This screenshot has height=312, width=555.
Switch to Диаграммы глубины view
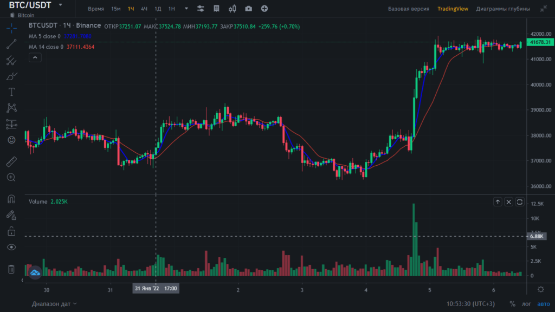(x=501, y=9)
